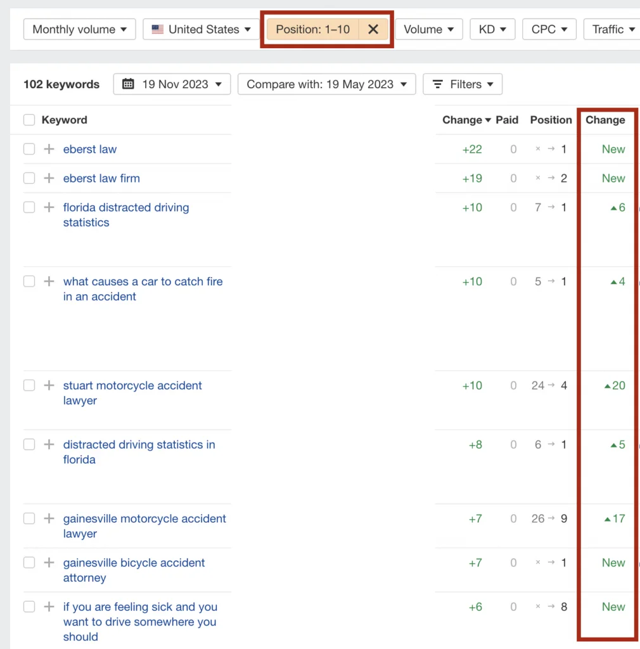Toggle the select-all Keyword header checkbox

(x=29, y=120)
